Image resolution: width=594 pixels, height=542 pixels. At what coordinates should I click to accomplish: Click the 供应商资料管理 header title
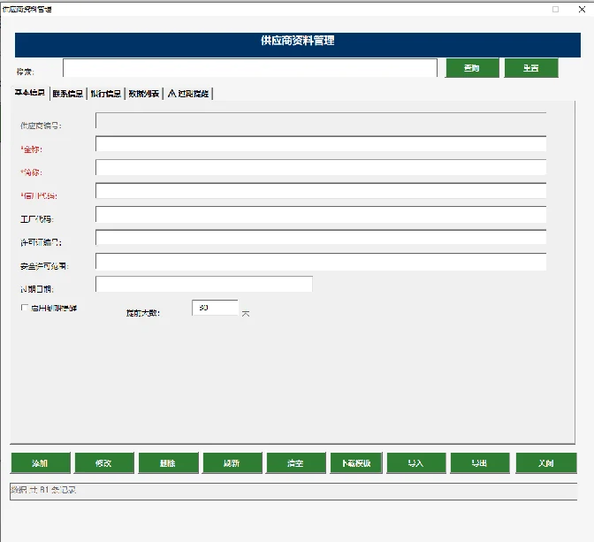pos(297,41)
